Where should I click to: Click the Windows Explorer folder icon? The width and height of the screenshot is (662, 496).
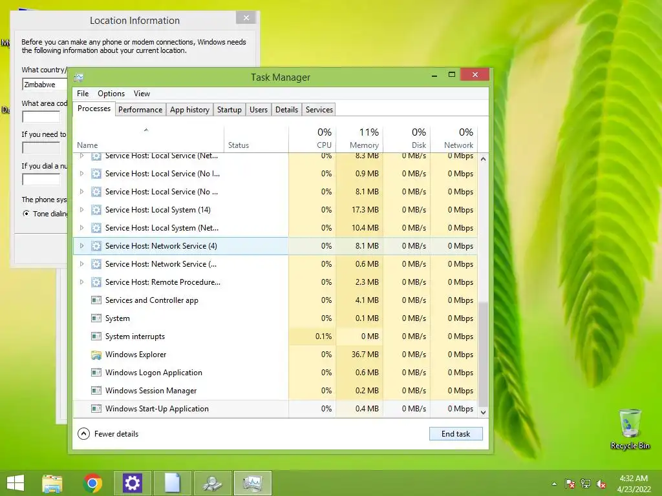pyautogui.click(x=96, y=355)
